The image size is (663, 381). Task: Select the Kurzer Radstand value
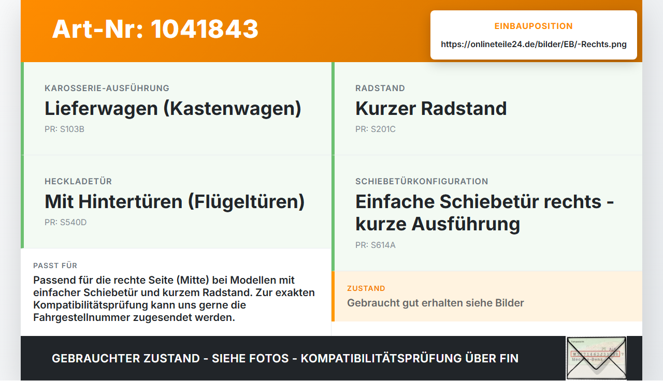(431, 109)
